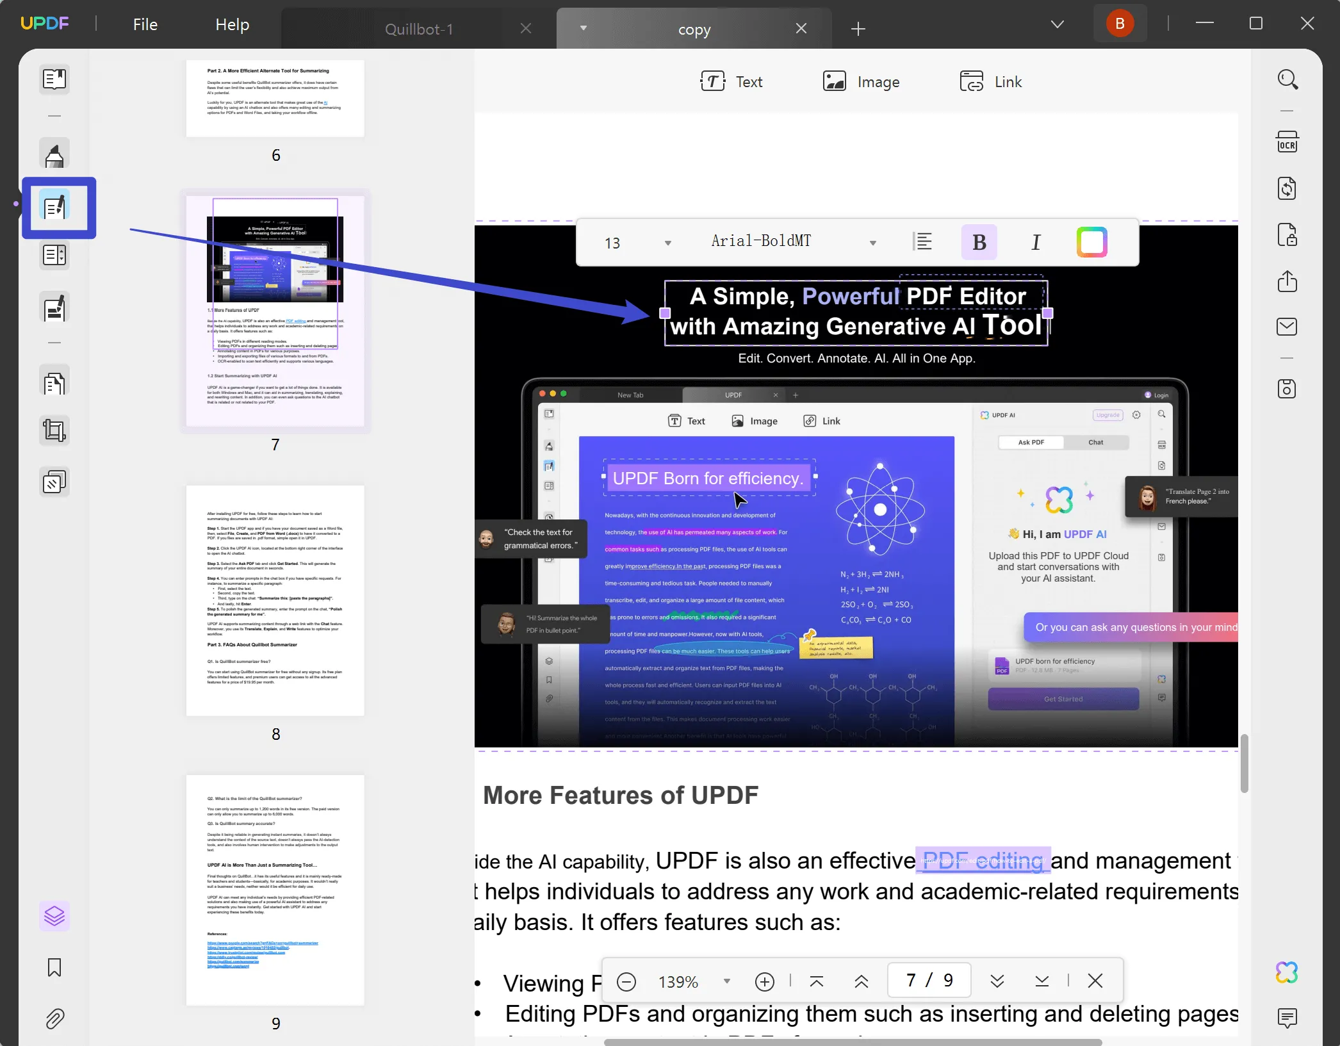Toggle Bold formatting on selected text
1340x1046 pixels.
point(979,241)
